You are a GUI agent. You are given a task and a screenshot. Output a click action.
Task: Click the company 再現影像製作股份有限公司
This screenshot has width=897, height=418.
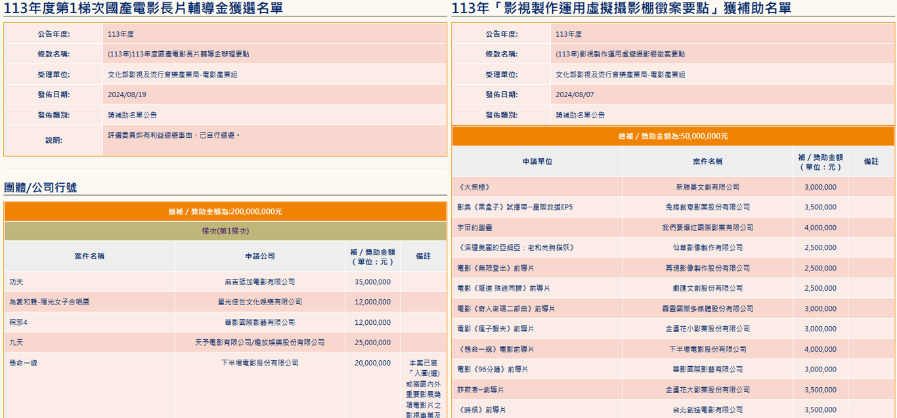click(x=708, y=268)
